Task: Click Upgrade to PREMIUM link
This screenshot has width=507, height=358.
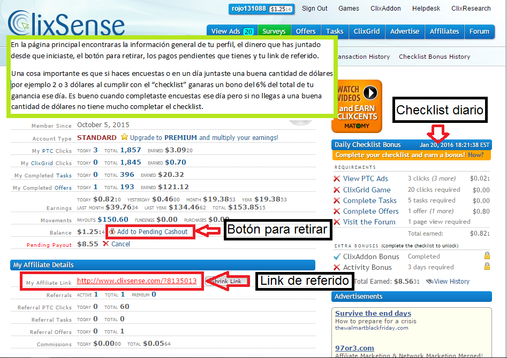Action: tap(203, 137)
